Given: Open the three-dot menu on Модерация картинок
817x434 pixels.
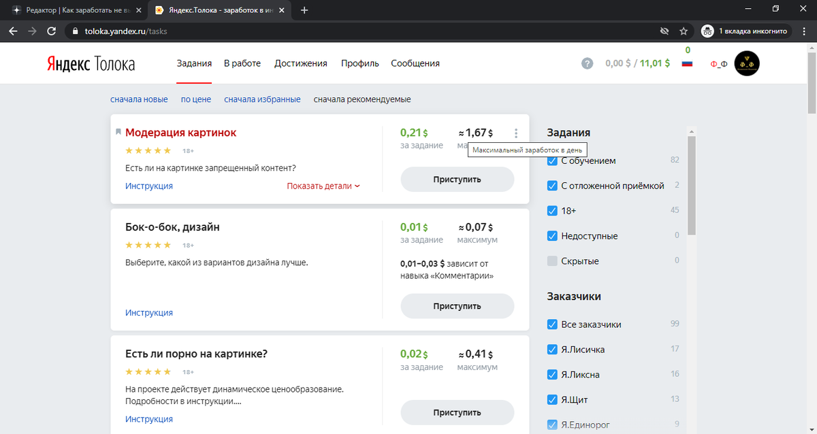Looking at the screenshot, I should point(515,133).
